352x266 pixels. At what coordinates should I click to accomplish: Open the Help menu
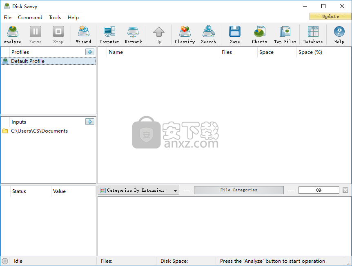pyautogui.click(x=73, y=18)
